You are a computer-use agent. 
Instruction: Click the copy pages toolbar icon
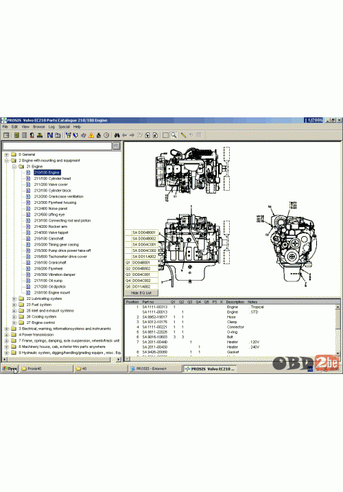[x=58, y=135]
